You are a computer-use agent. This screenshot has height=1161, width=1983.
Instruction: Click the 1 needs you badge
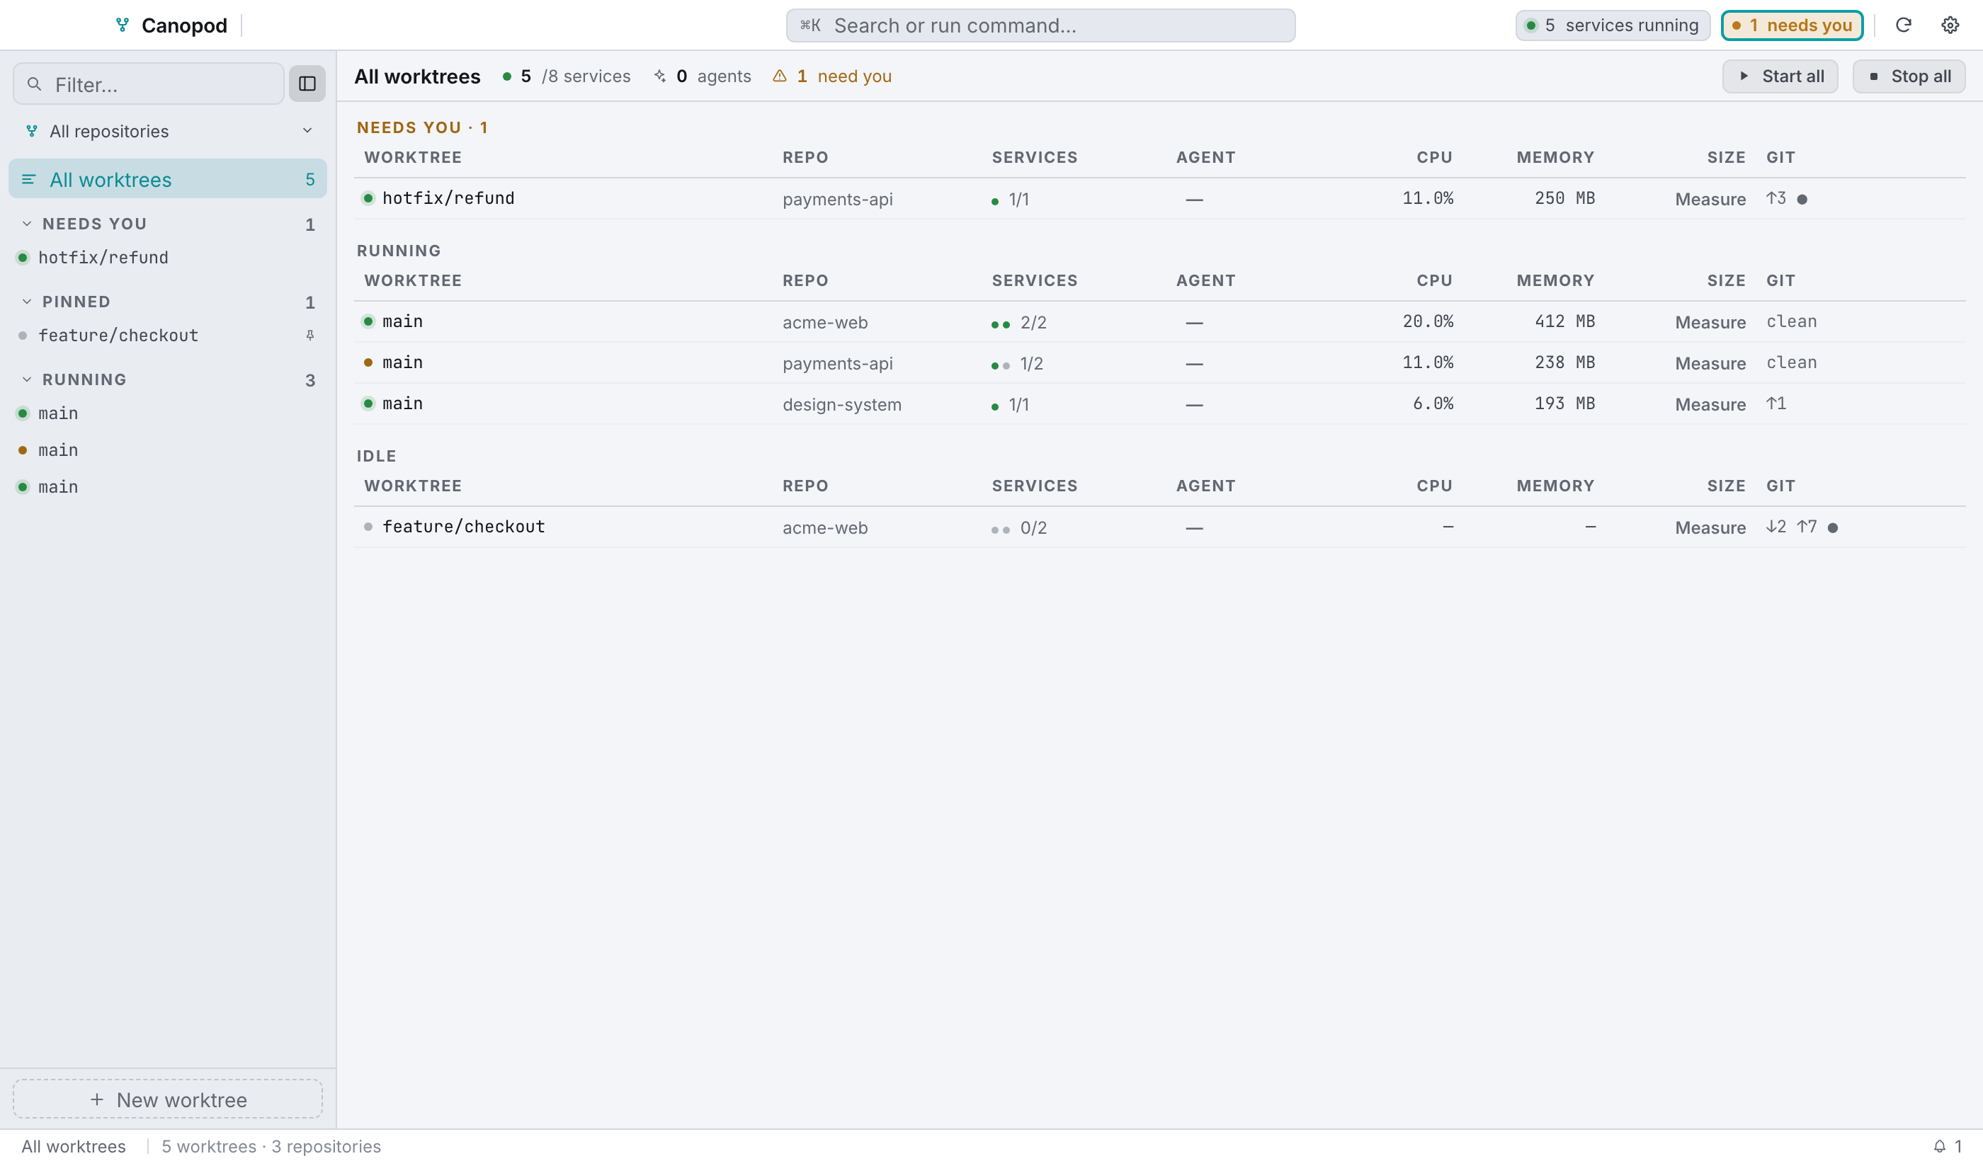click(1792, 25)
